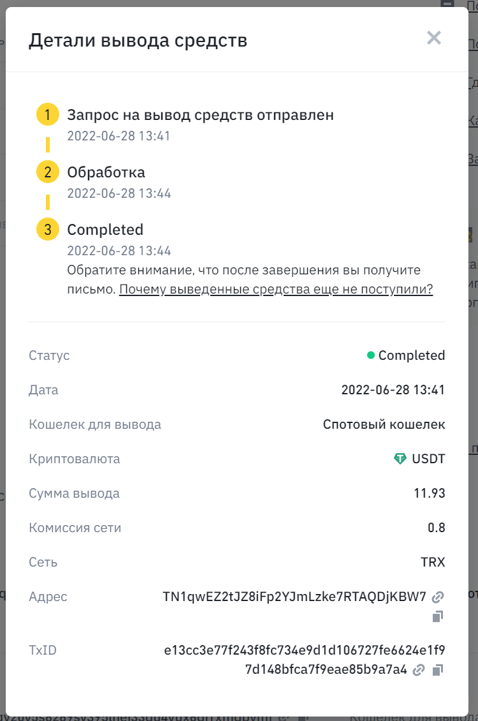Screen dimensions: 478x721
Task: Select the step 2 yellow circle
Action: pyautogui.click(x=48, y=172)
